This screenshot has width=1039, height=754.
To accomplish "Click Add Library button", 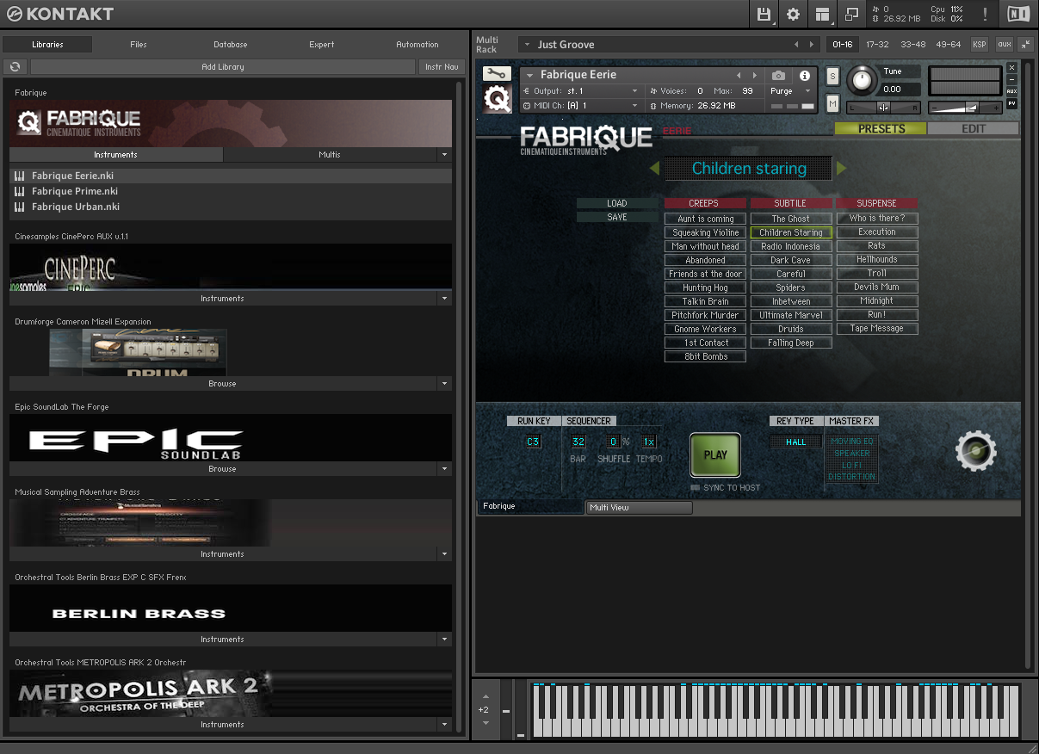I will tap(223, 66).
